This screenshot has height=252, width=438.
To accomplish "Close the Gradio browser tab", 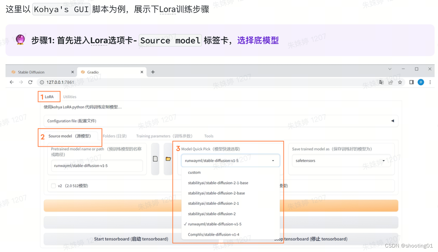I will pos(142,72).
